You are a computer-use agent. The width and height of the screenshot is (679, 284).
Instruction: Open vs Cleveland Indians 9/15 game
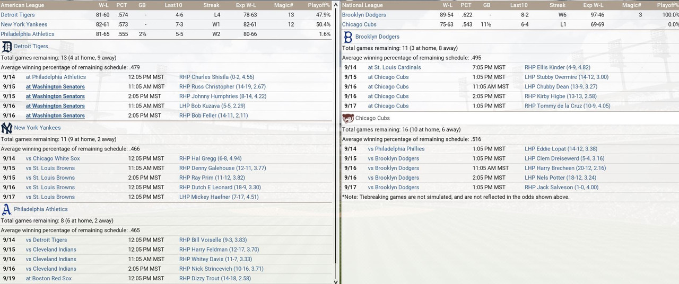[51, 250]
